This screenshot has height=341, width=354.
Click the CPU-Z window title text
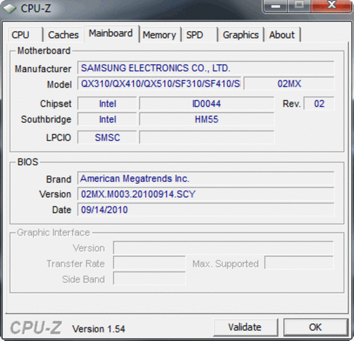tap(36, 9)
